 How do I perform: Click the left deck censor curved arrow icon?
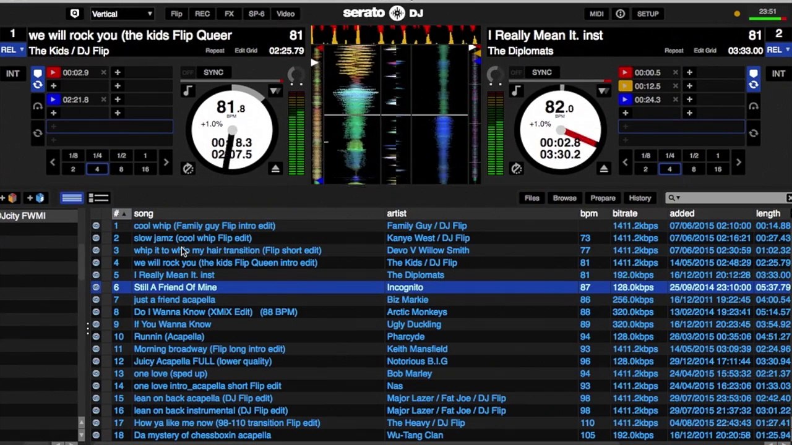tap(37, 106)
